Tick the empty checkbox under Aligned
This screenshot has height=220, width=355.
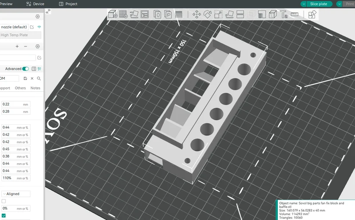coord(4,201)
